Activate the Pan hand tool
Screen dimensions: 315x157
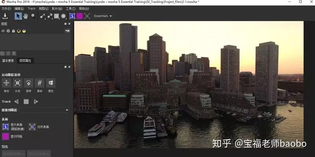click(26, 16)
